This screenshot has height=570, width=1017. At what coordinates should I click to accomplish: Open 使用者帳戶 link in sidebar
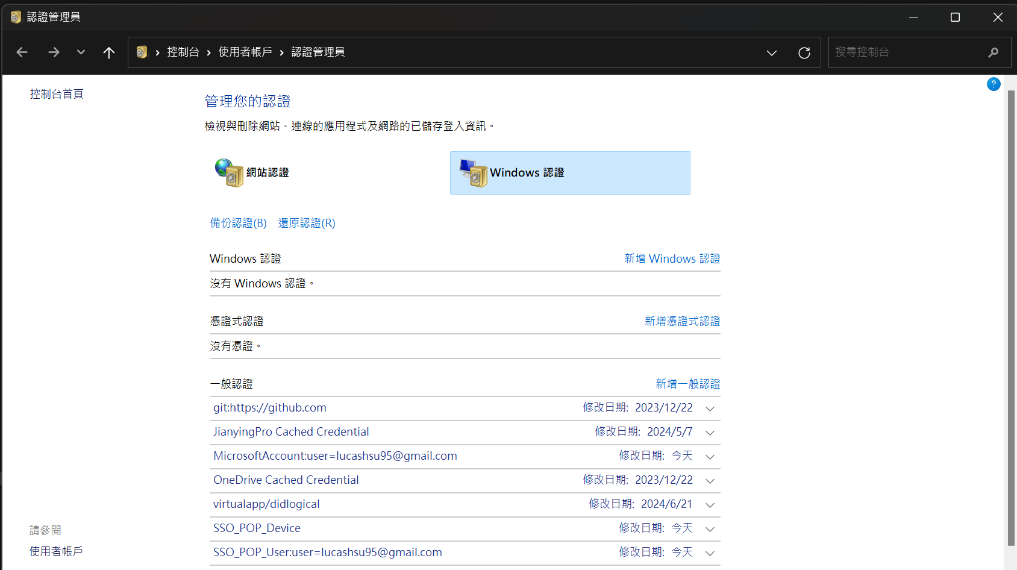[x=57, y=551]
